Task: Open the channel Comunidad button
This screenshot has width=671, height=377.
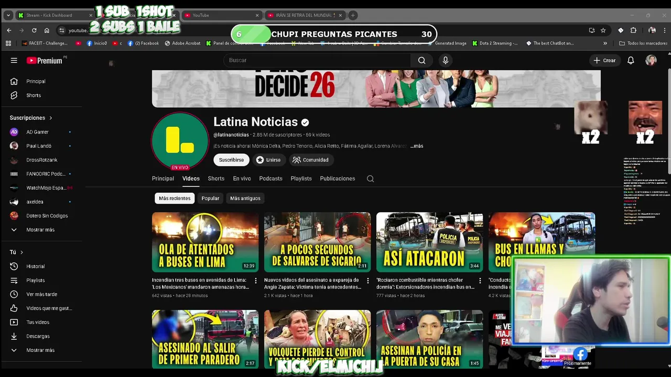Action: point(311,160)
